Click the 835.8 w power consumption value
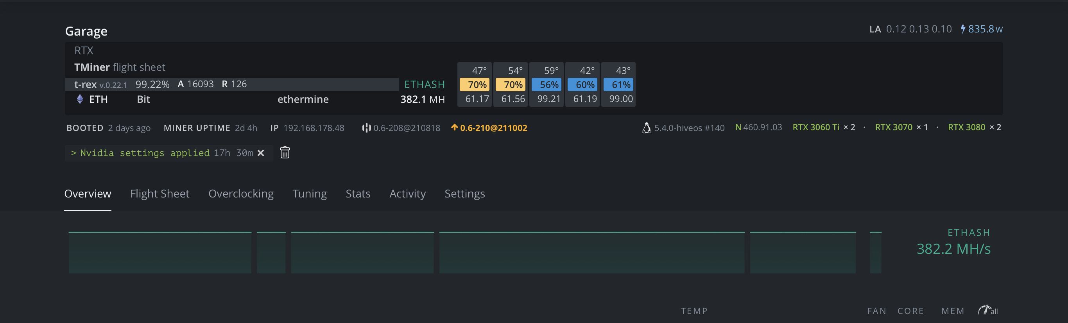Image resolution: width=1068 pixels, height=323 pixels. click(985, 29)
